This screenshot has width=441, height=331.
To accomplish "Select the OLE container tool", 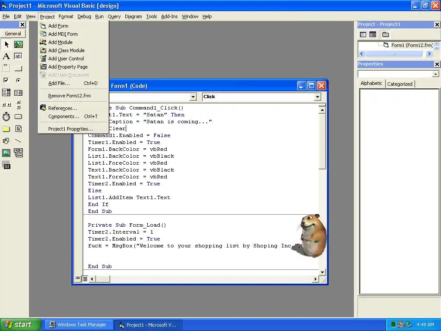I will tap(6, 165).
